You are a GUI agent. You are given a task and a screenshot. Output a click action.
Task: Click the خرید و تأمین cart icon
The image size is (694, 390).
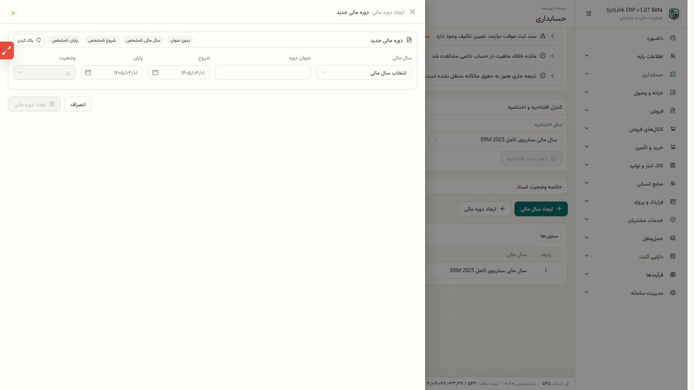(673, 147)
